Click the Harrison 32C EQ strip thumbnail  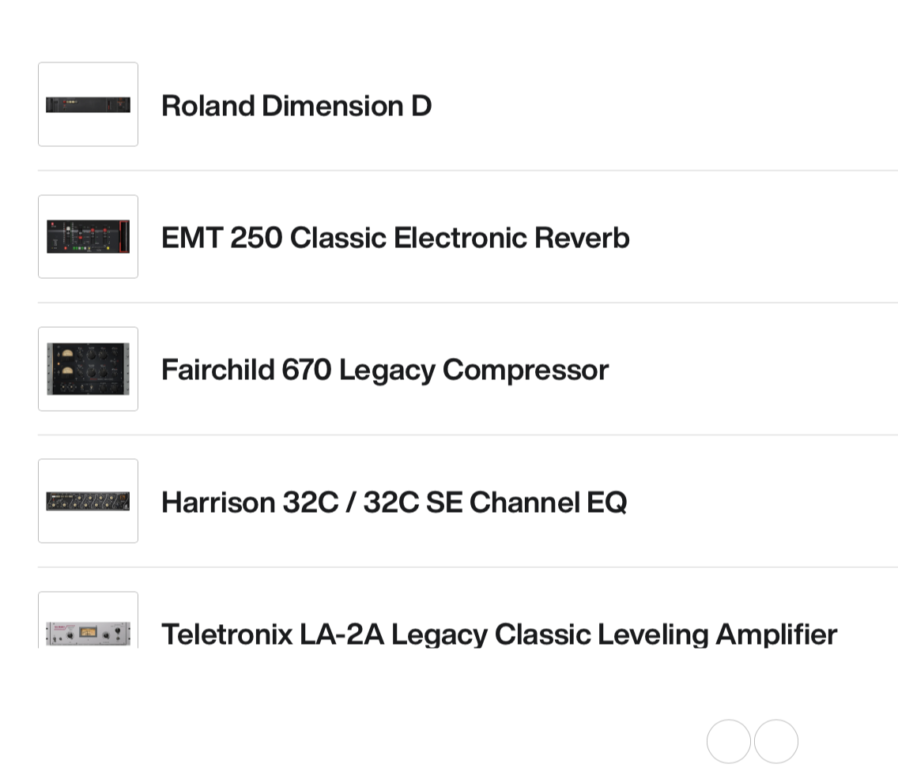pos(88,501)
